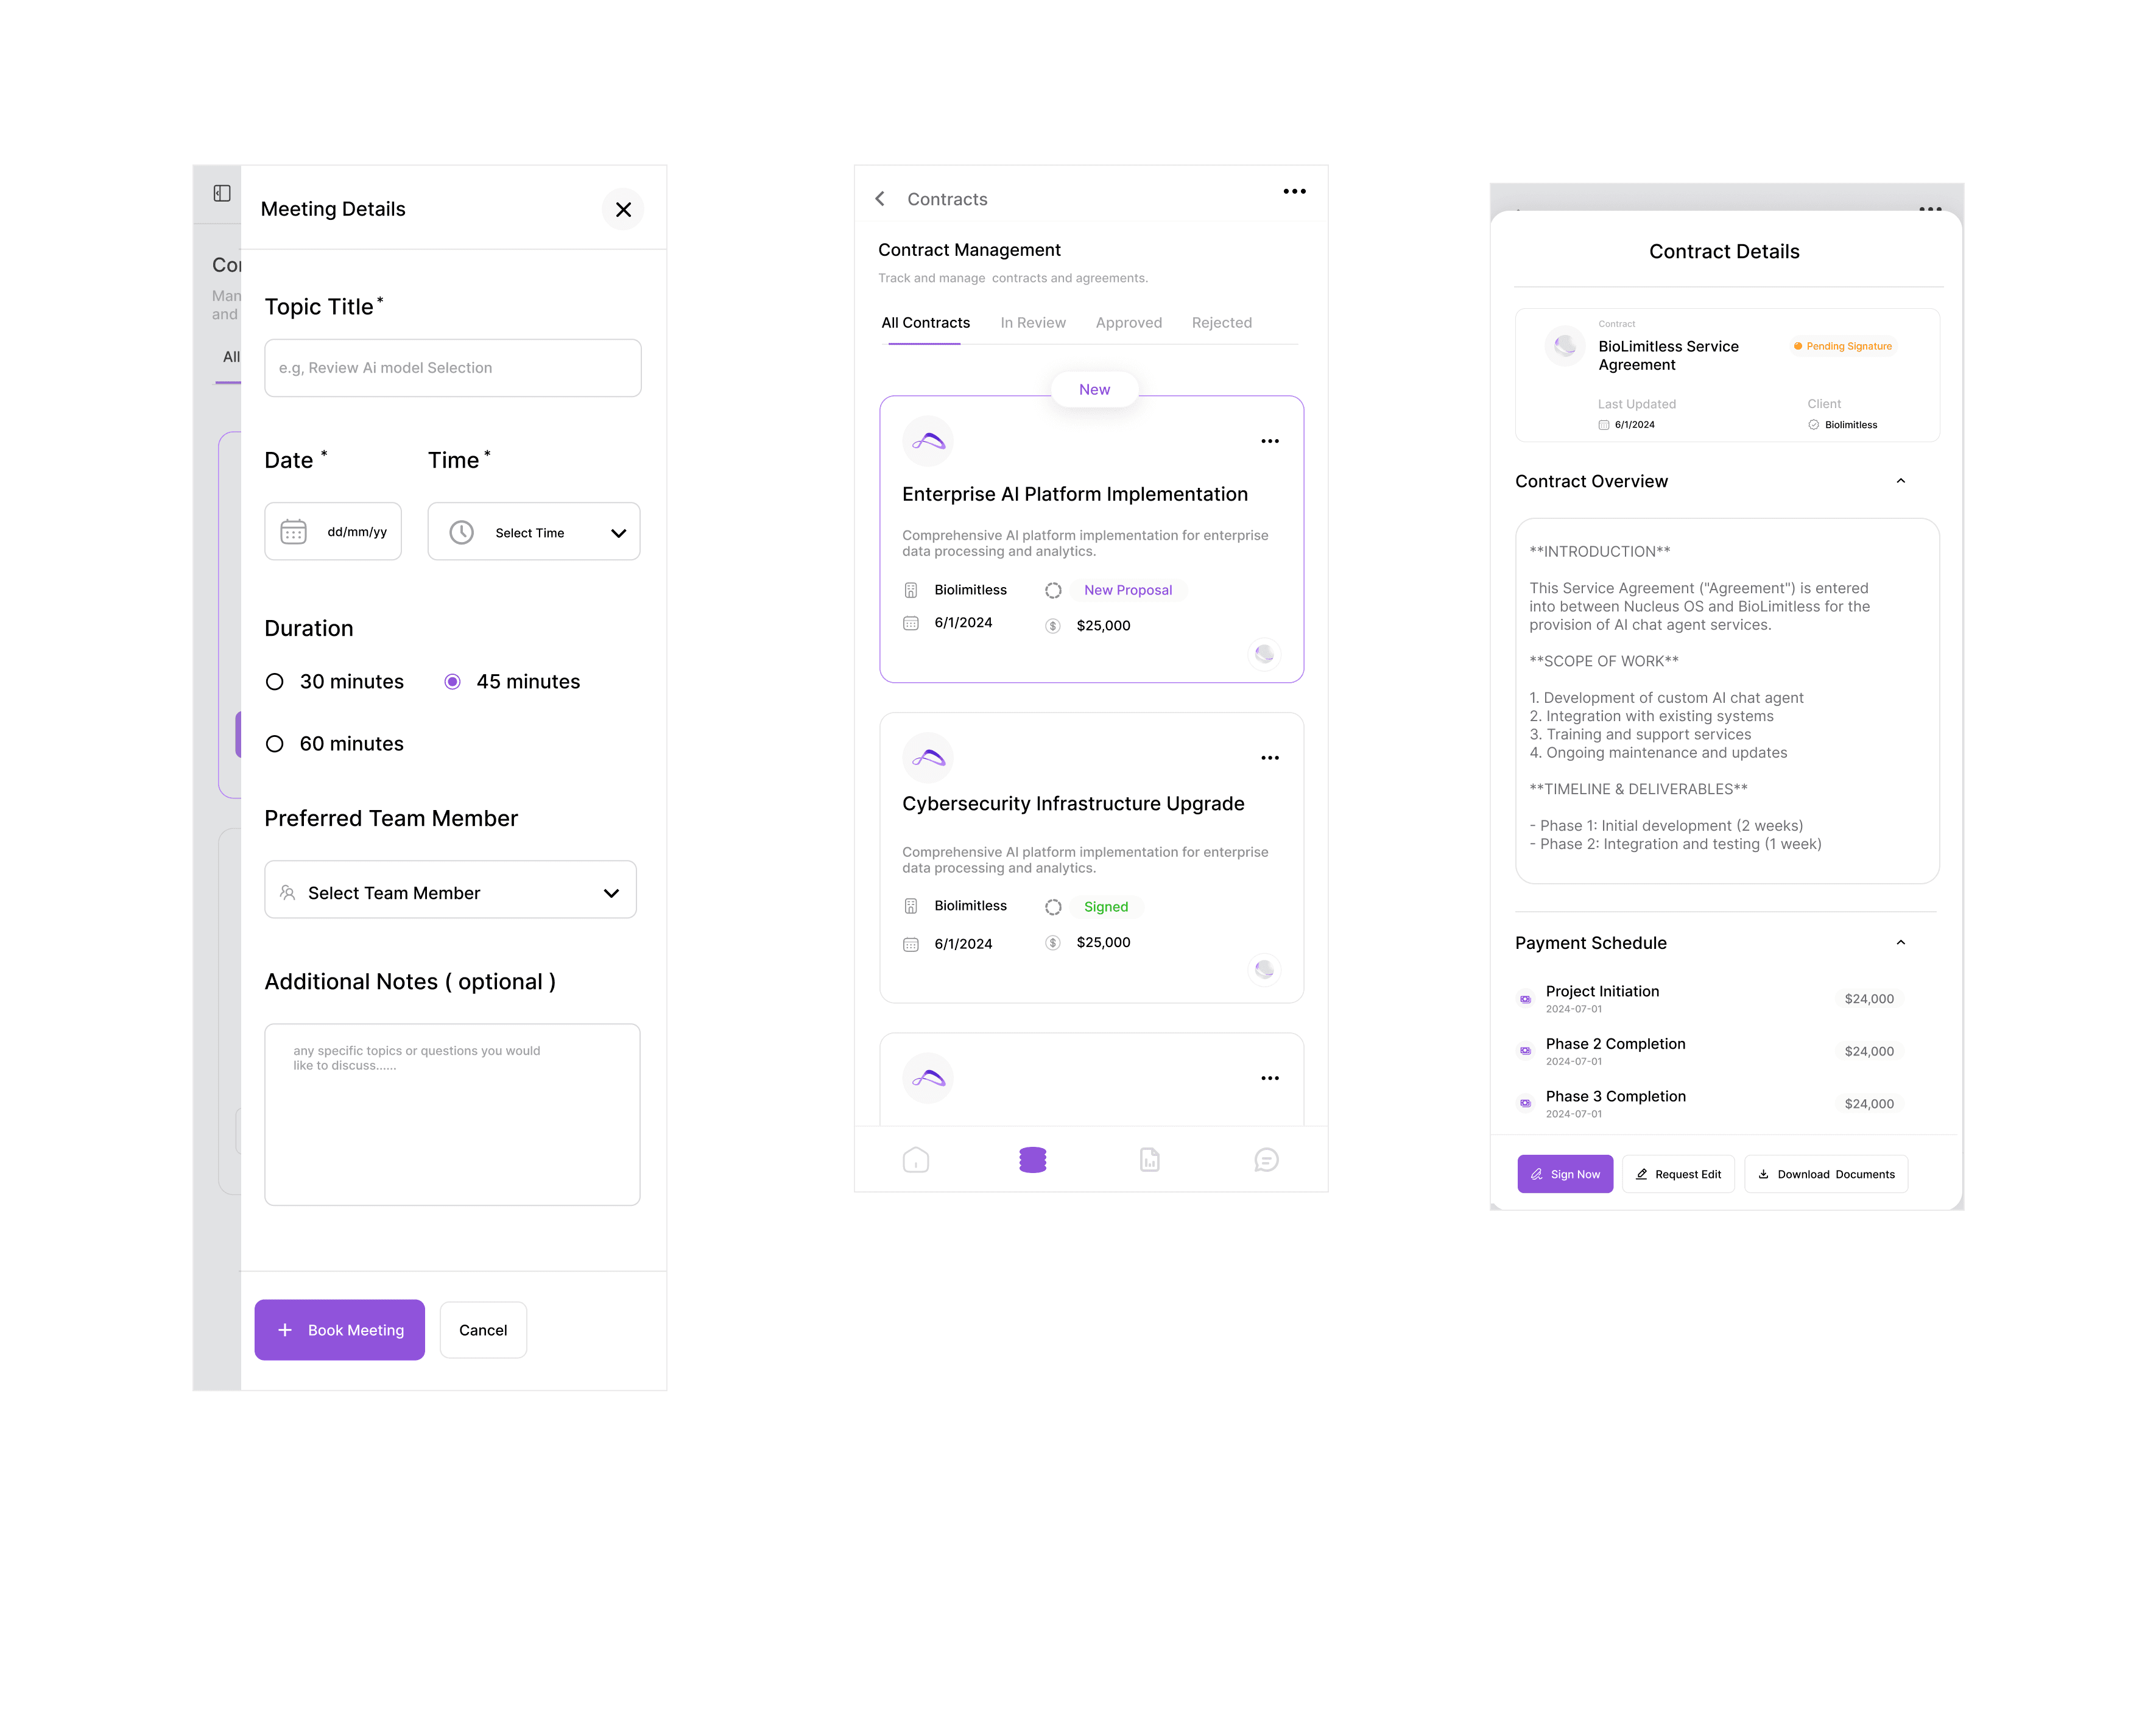
Task: Open options menu on Enterprise AI Platform card
Action: pyautogui.click(x=1269, y=441)
